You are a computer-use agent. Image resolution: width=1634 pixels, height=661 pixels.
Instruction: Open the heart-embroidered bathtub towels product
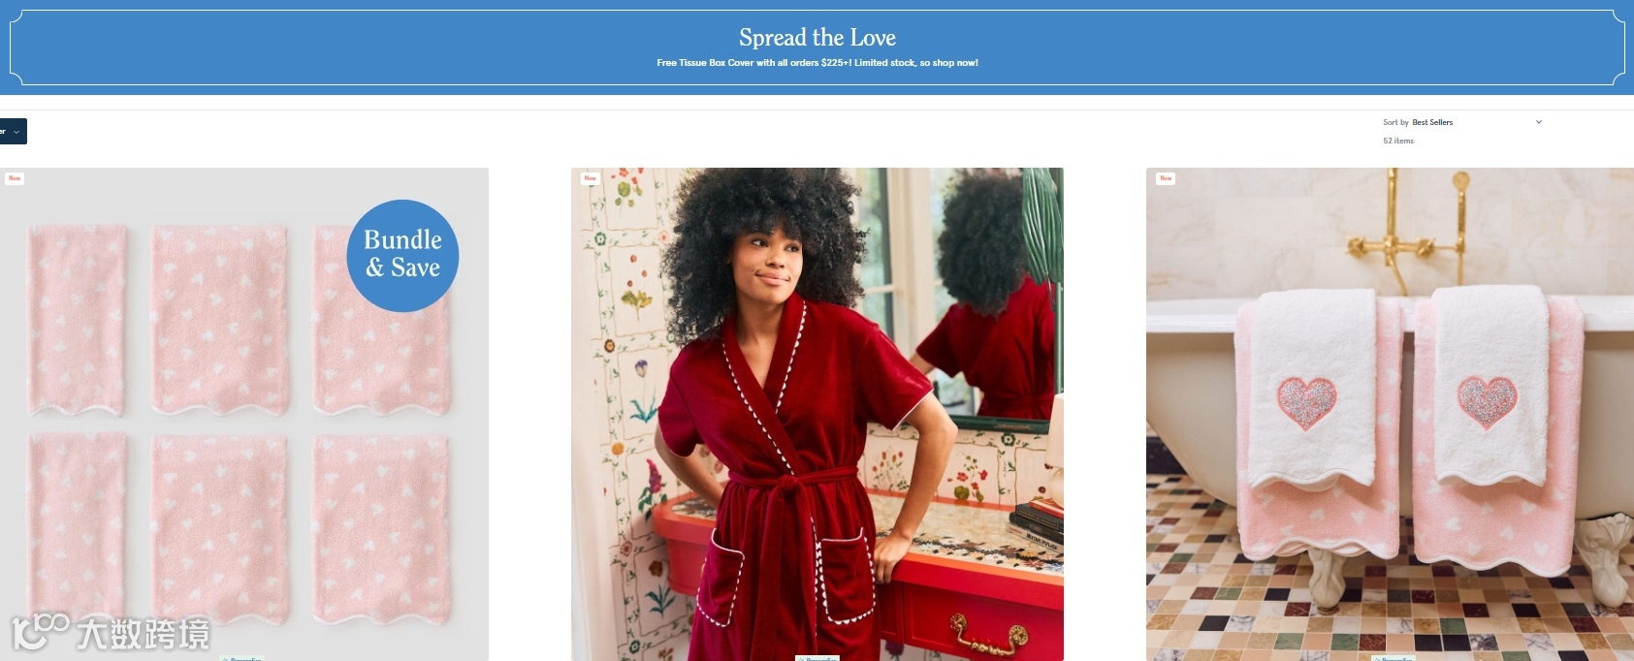point(1390,414)
